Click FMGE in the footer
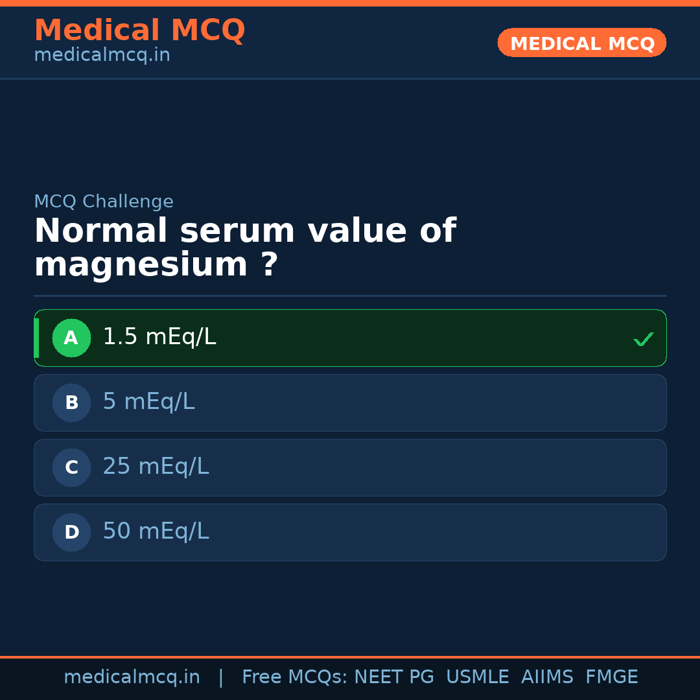The width and height of the screenshot is (700, 700). click(x=611, y=677)
